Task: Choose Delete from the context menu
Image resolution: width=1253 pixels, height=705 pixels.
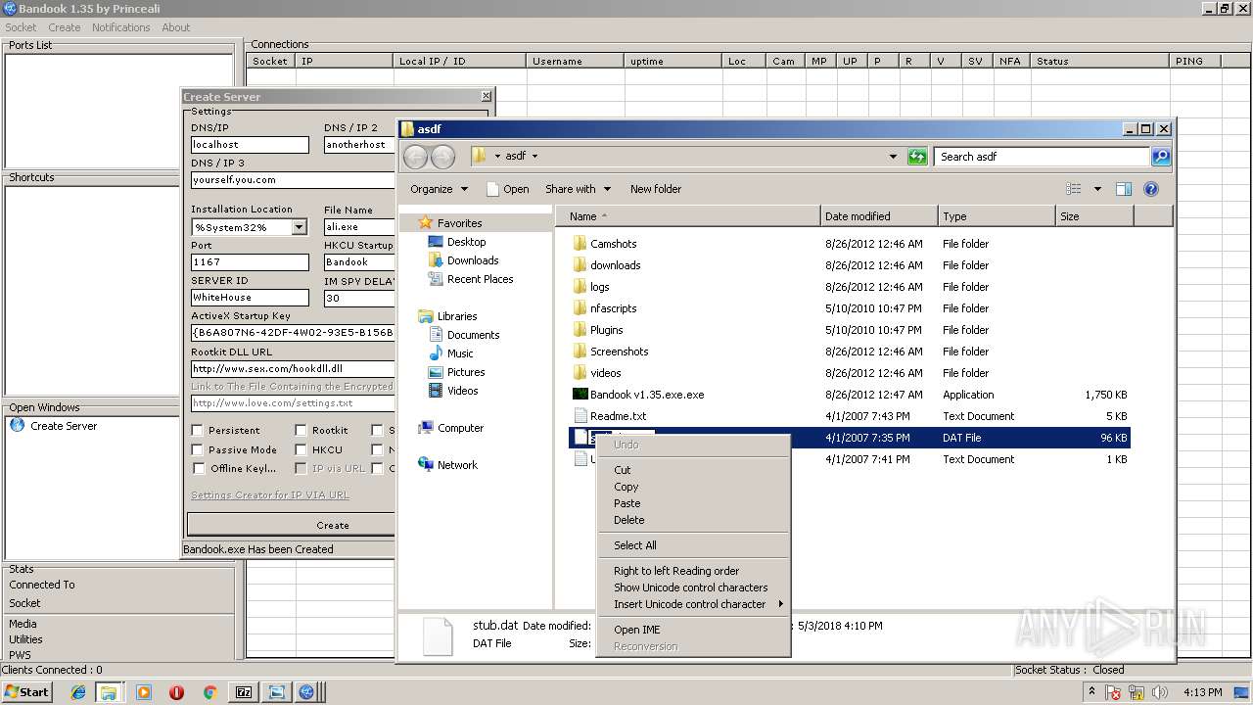Action: [629, 520]
